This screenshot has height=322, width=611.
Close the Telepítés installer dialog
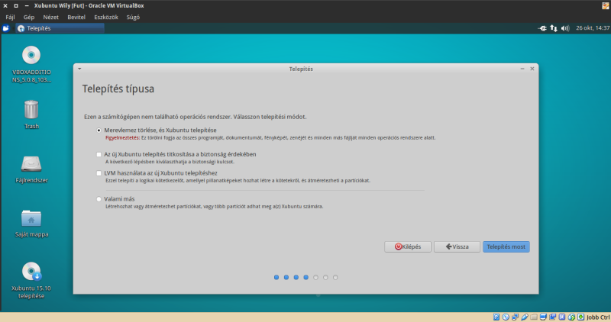click(x=532, y=69)
